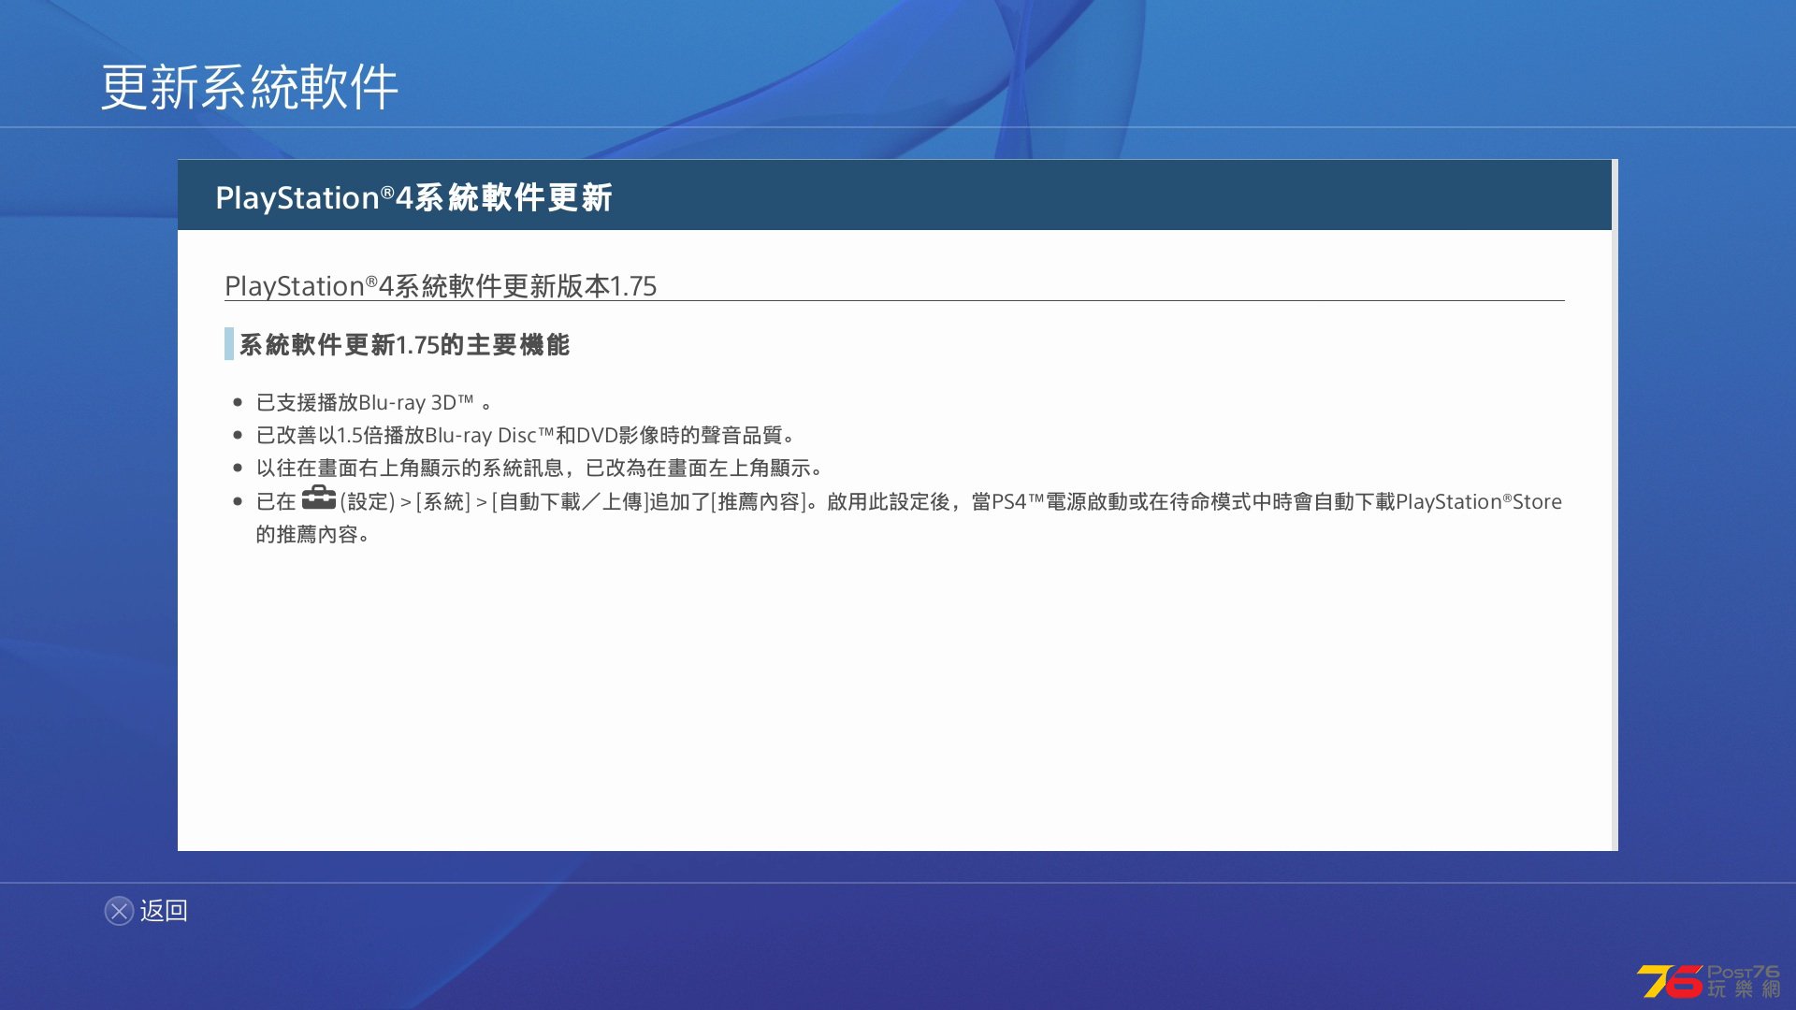Select the 返回 back label
The height and width of the screenshot is (1010, 1796).
click(164, 911)
